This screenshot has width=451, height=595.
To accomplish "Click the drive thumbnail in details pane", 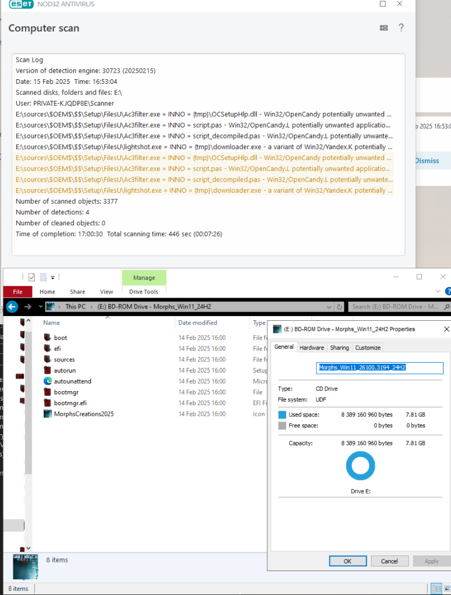I will [26, 566].
